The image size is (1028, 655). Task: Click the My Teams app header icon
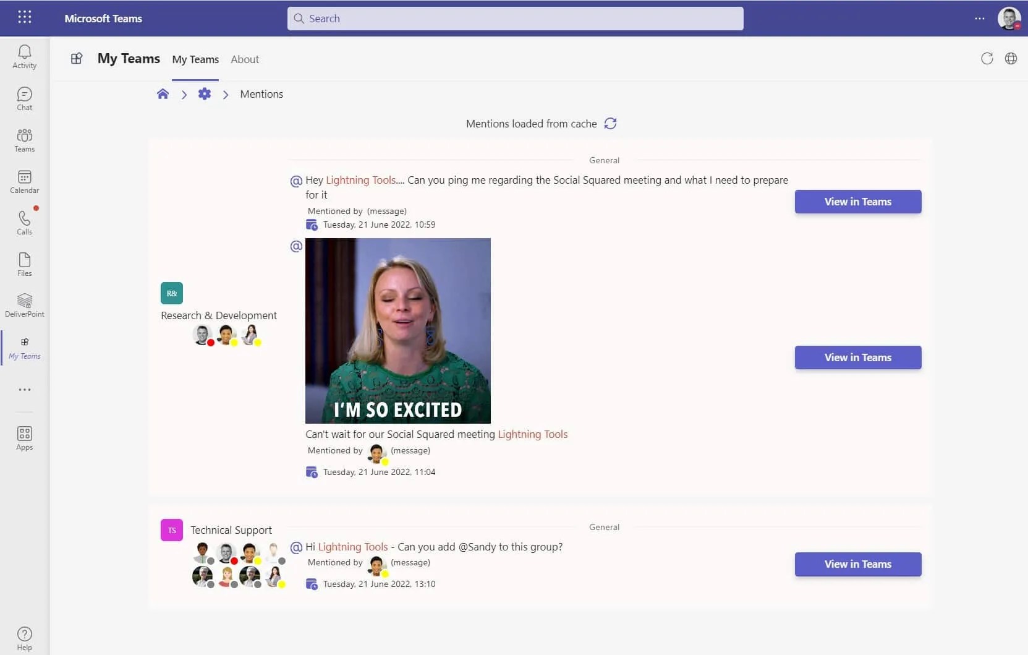pos(77,59)
